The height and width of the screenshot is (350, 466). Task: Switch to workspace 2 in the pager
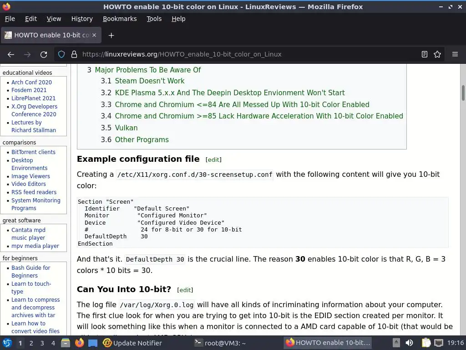[31, 343]
